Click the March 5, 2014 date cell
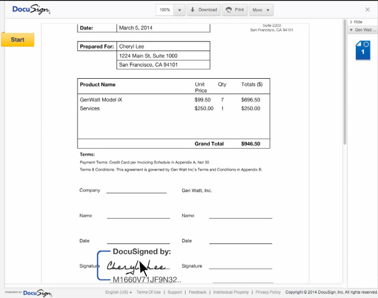The height and width of the screenshot is (298, 378). (x=163, y=28)
